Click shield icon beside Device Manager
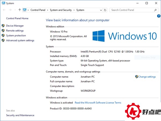 (3, 26)
